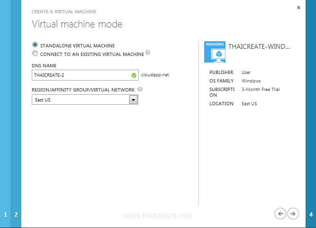Click the 3-Month Free Trial subscription value
Screen dimensions: 316x228
pos(261,90)
